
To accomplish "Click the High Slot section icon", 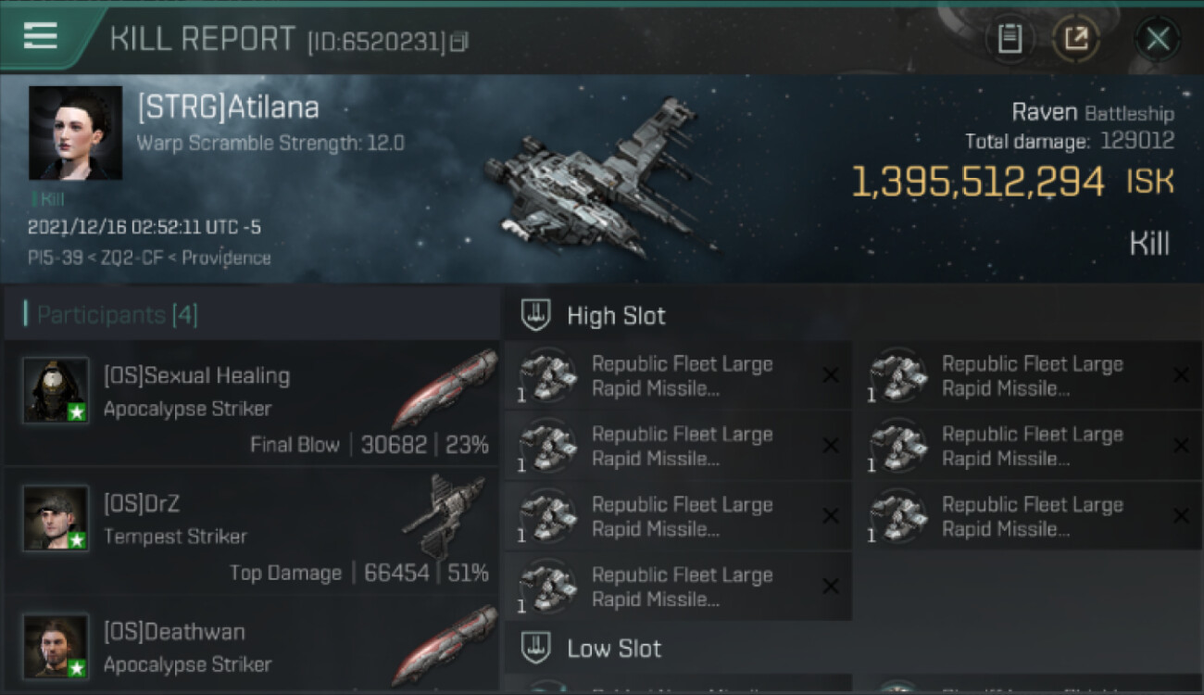I will click(x=535, y=315).
